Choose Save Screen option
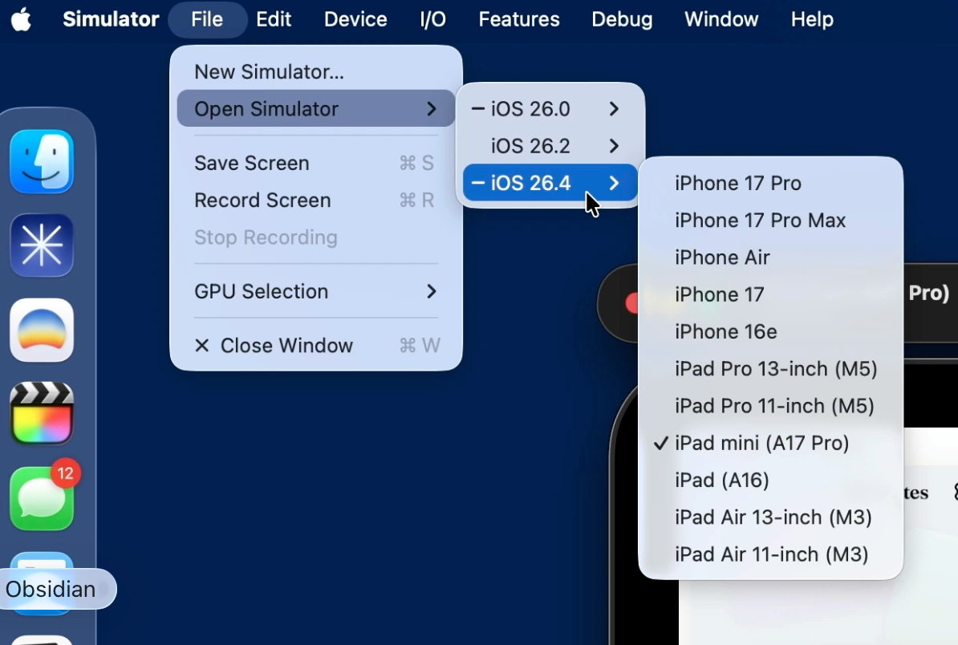 251,164
